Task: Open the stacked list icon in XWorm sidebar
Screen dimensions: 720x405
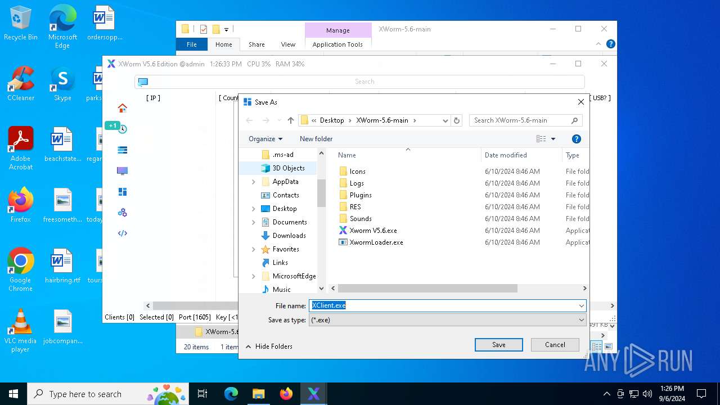Action: [x=123, y=150]
